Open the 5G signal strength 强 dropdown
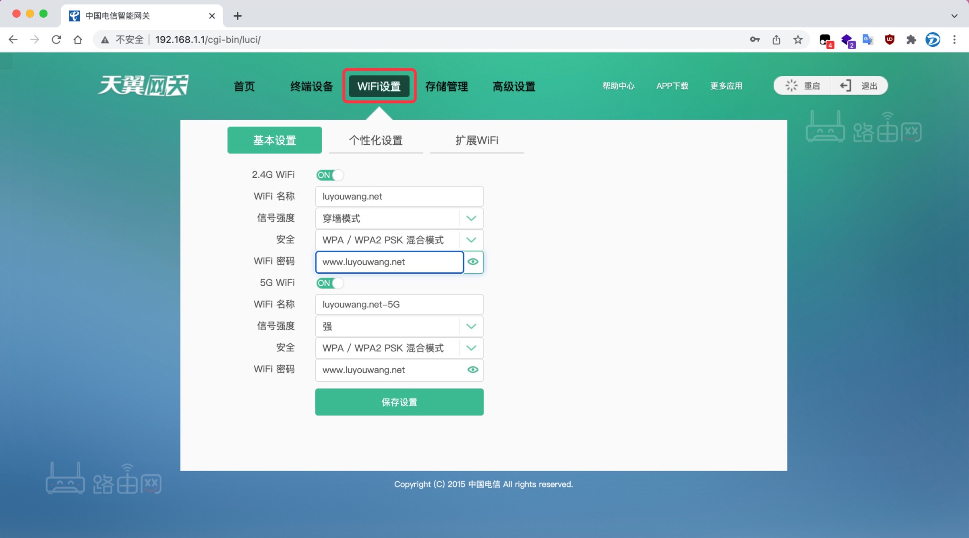This screenshot has width=969, height=538. [471, 326]
